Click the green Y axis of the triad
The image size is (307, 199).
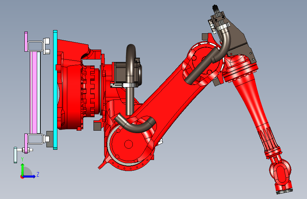(x=23, y=169)
